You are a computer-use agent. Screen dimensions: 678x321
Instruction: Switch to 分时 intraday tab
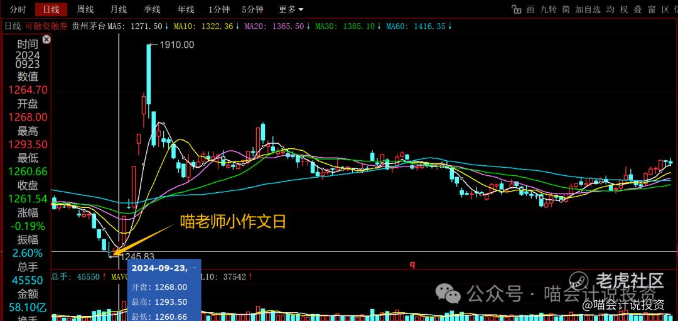click(18, 9)
